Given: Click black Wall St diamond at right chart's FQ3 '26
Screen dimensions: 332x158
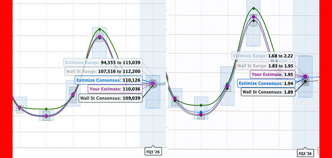Looking at the screenshot, I should [x=305, y=81].
